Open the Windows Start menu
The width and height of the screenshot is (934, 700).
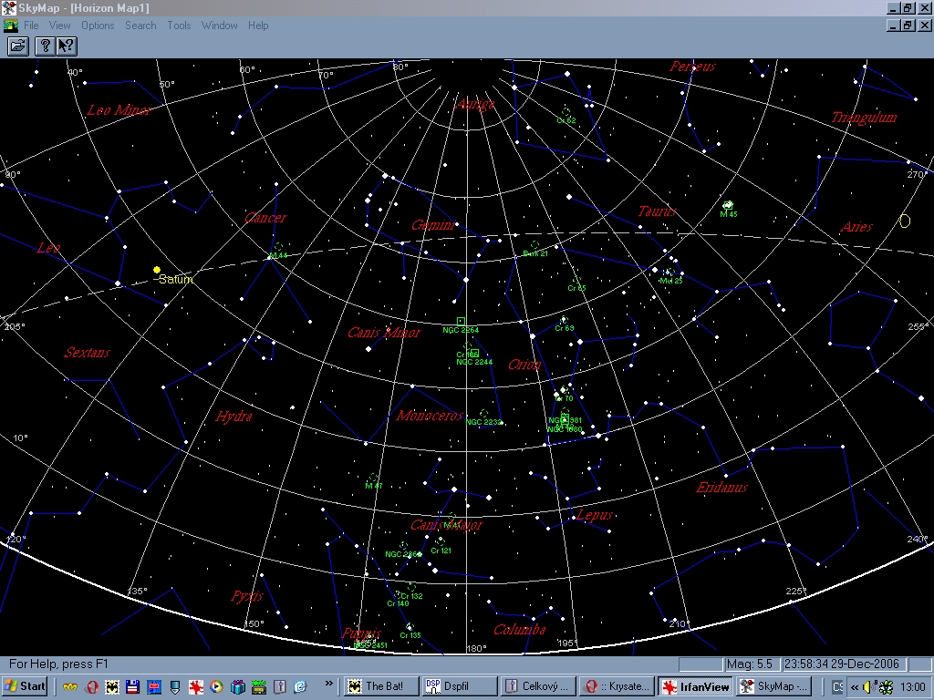25,687
